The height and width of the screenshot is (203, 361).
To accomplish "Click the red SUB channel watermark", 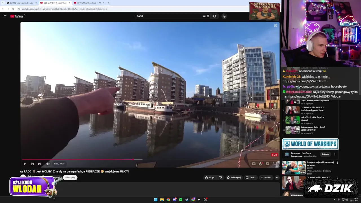I will click(274, 155).
